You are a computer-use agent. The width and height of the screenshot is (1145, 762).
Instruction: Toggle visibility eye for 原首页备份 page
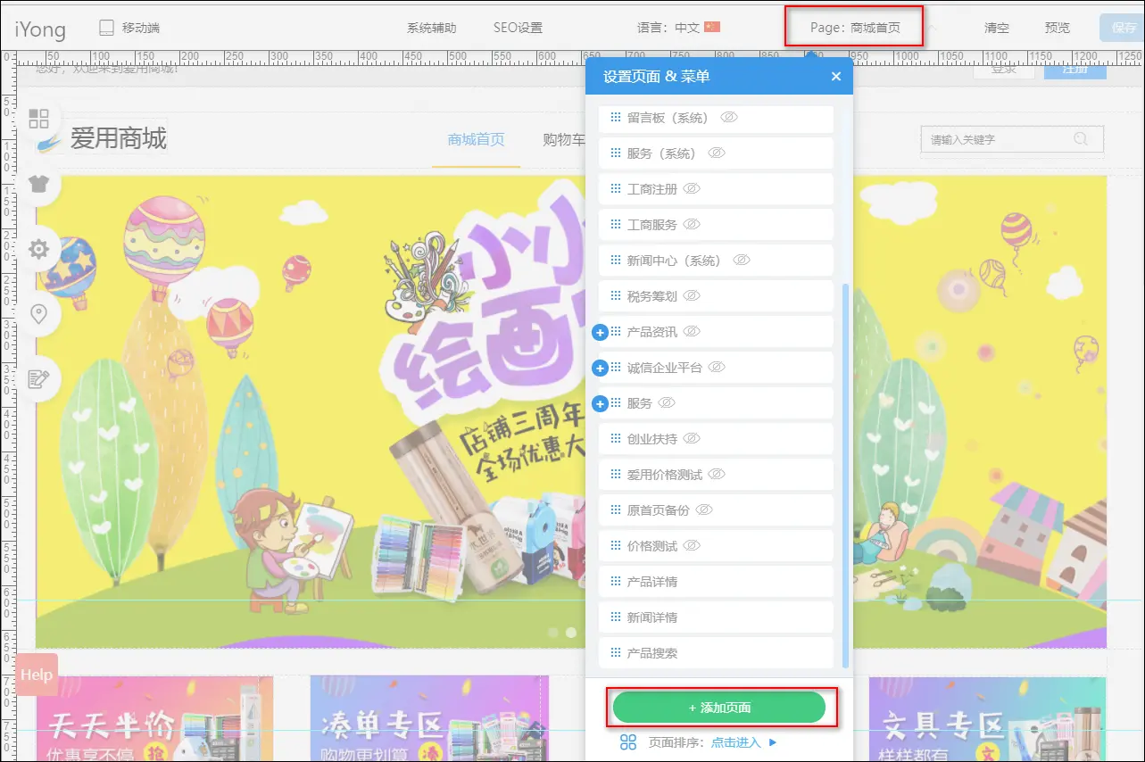704,510
